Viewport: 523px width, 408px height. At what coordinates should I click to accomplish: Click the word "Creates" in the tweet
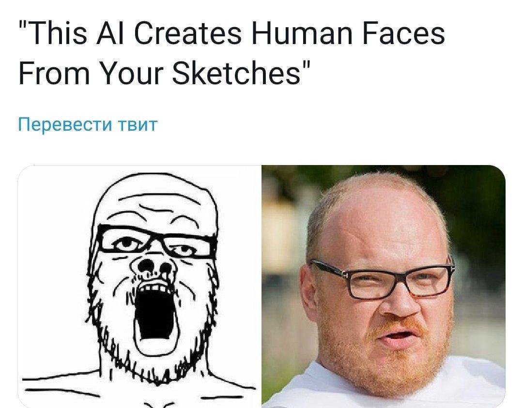(188, 33)
